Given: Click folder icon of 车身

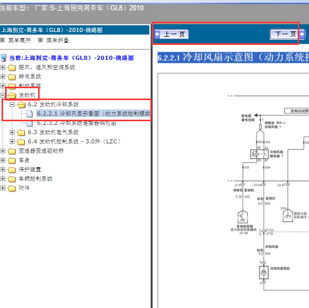Looking at the screenshot, I should coord(12,160).
